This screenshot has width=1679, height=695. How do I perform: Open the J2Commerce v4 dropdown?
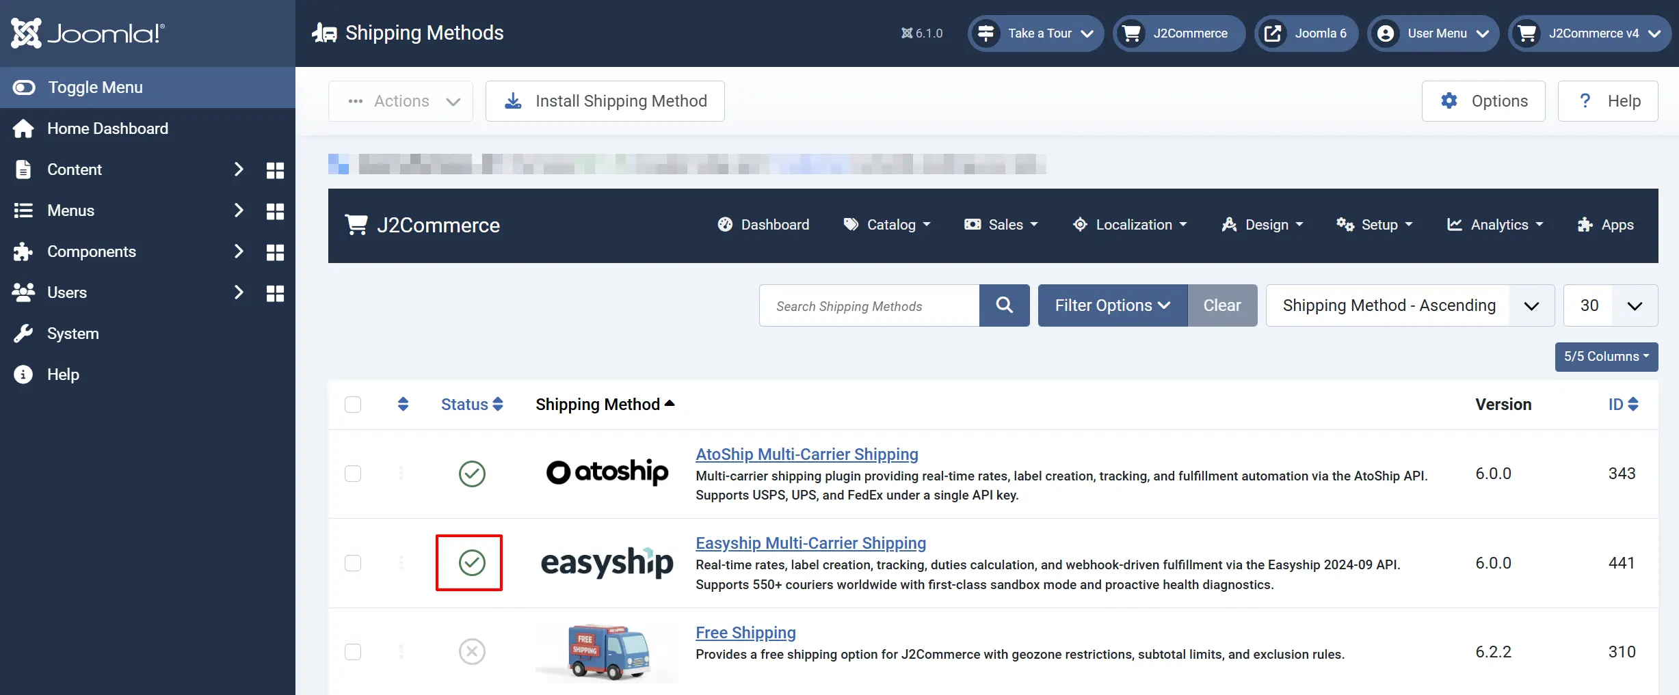1590,33
